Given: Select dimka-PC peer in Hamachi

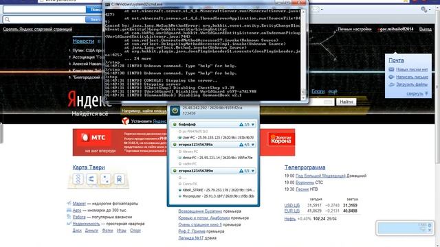Looking at the screenshot, I should (x=215, y=158).
